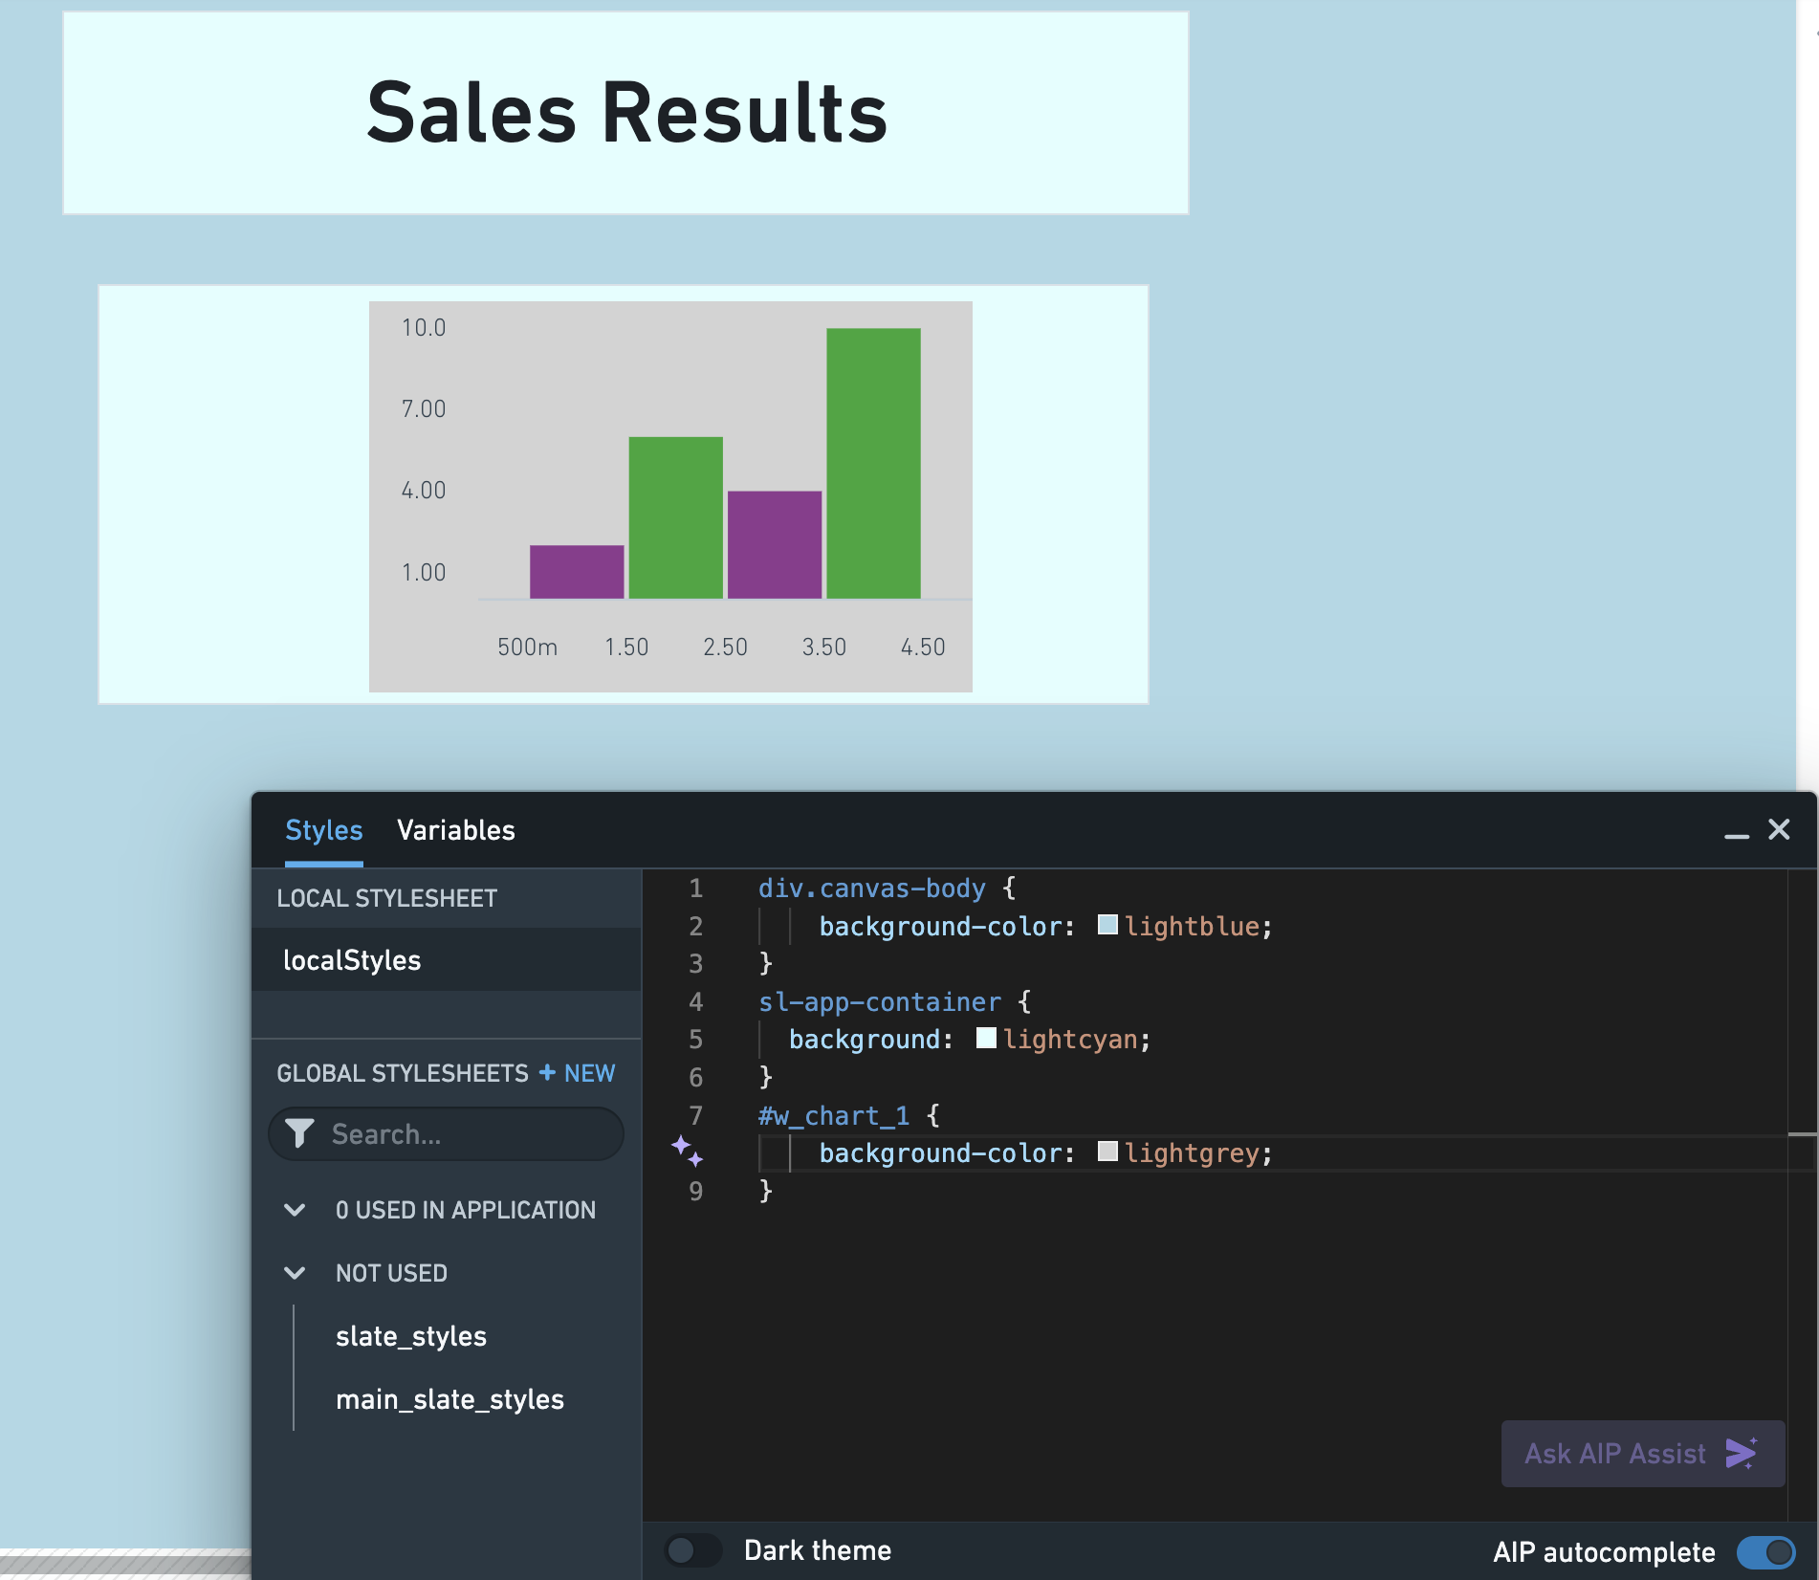1819x1580 pixels.
Task: Click the 10.0 y-axis label
Action: [424, 328]
